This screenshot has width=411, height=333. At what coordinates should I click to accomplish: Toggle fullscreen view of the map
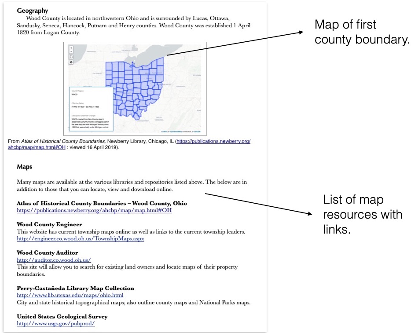pyautogui.click(x=71, y=57)
